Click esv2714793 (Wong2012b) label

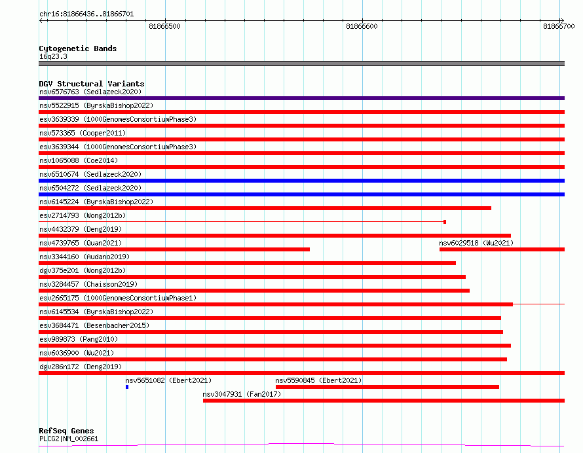(83, 215)
